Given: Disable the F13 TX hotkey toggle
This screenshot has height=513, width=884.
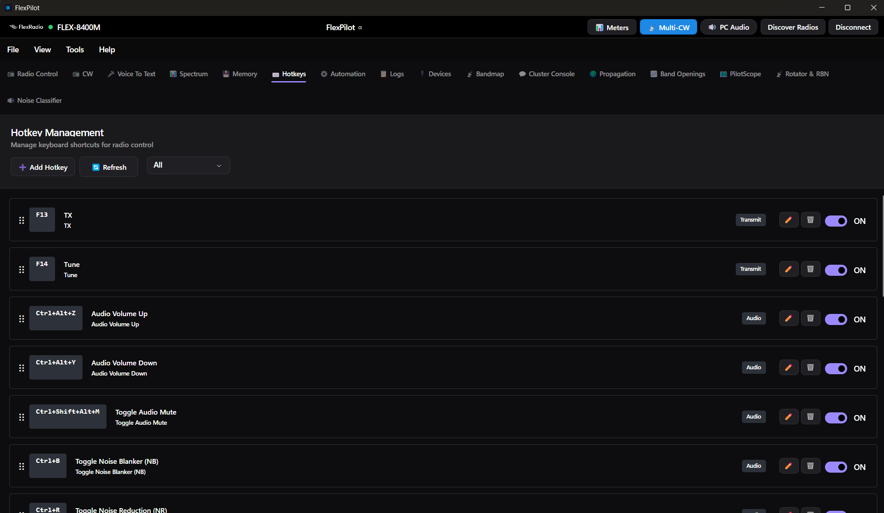Looking at the screenshot, I should (836, 221).
